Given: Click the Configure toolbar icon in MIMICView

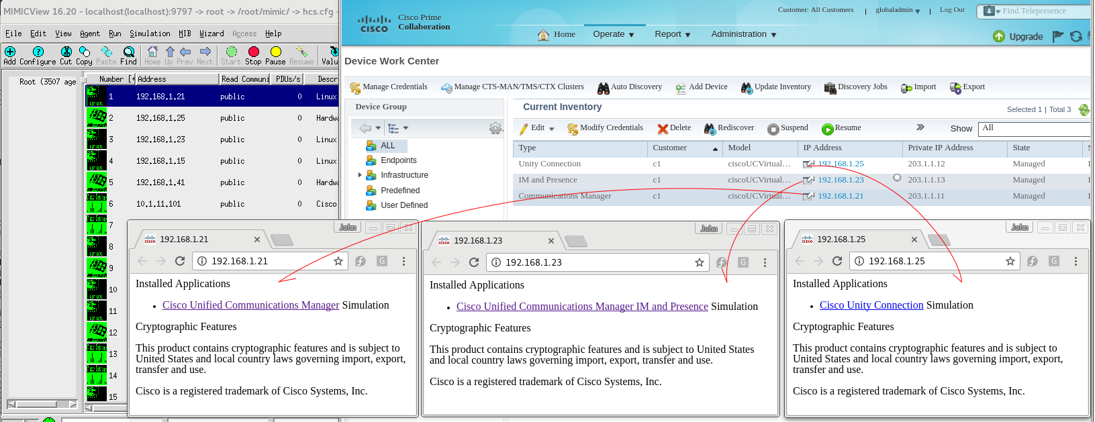Looking at the screenshot, I should [38, 52].
